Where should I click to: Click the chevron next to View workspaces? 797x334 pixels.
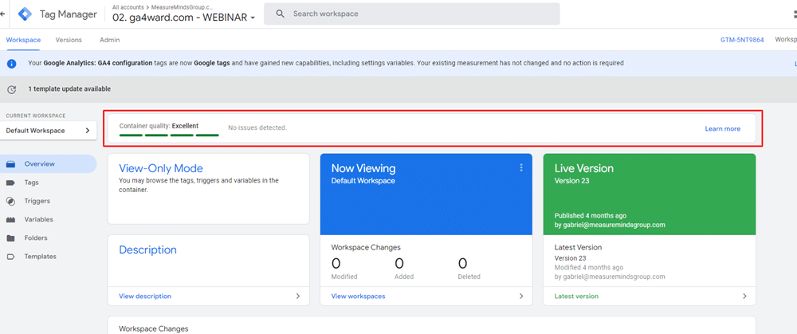tap(521, 296)
